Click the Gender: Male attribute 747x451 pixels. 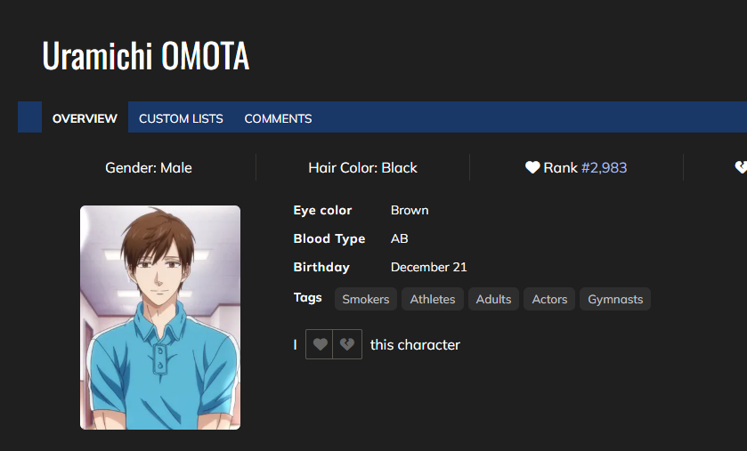click(149, 167)
